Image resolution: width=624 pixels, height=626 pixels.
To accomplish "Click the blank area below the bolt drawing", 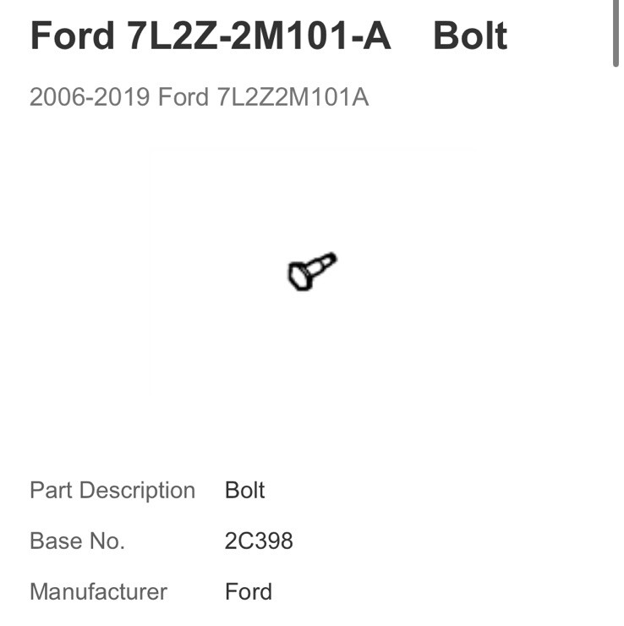I will [x=311, y=355].
